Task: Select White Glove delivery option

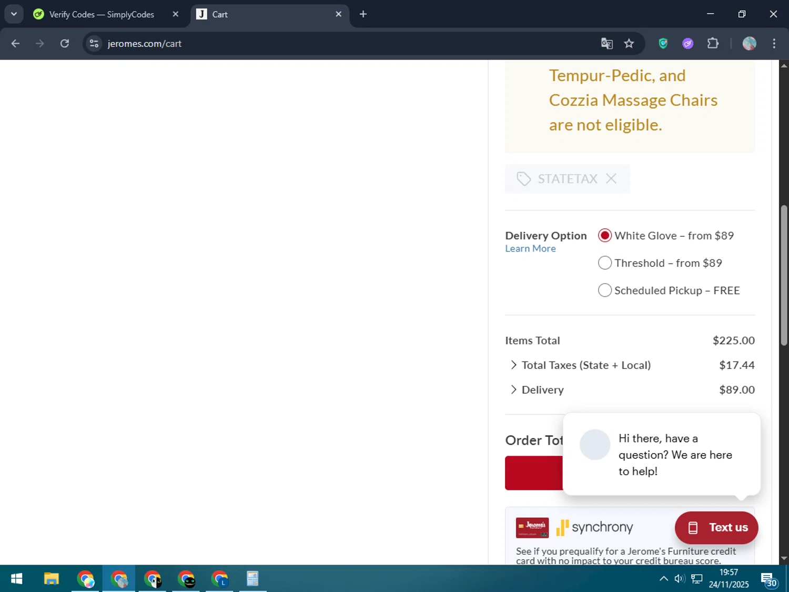Action: (x=605, y=236)
